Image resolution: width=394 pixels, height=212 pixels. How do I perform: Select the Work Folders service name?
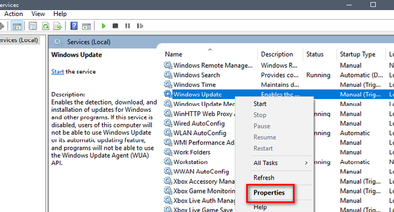tap(192, 152)
